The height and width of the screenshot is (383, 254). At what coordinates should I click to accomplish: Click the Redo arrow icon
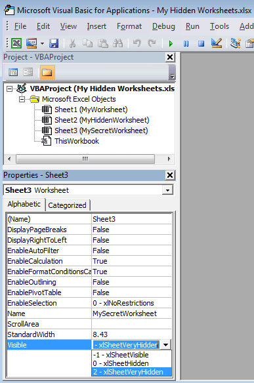152,43
